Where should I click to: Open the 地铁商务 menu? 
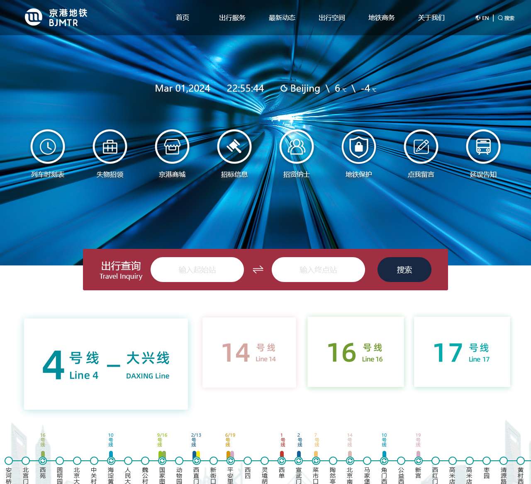point(382,17)
